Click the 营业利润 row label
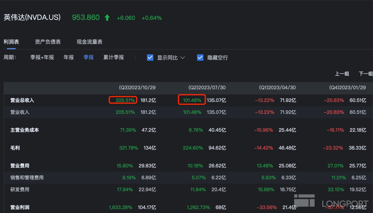Image resolution: width=373 pixels, height=213 pixels. point(20,207)
